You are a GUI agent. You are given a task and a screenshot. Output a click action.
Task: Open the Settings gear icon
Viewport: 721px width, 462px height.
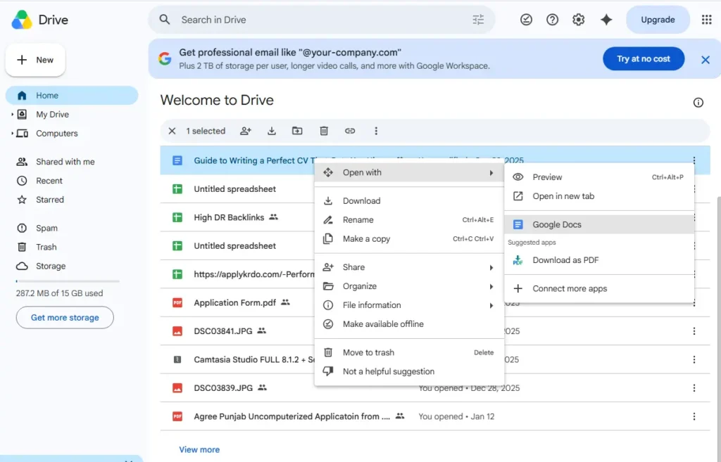coord(579,20)
